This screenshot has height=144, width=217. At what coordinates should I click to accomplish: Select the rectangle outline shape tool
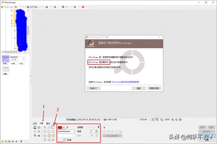point(53,127)
